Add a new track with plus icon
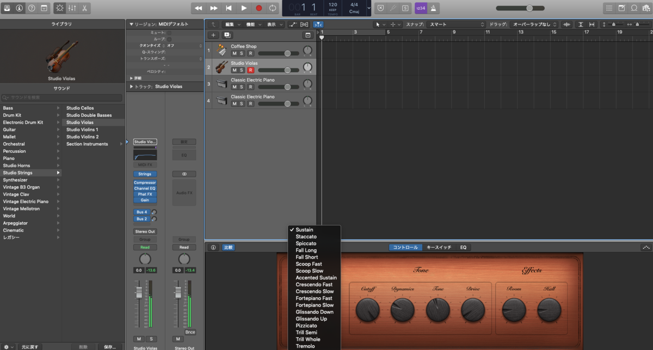 coord(213,35)
